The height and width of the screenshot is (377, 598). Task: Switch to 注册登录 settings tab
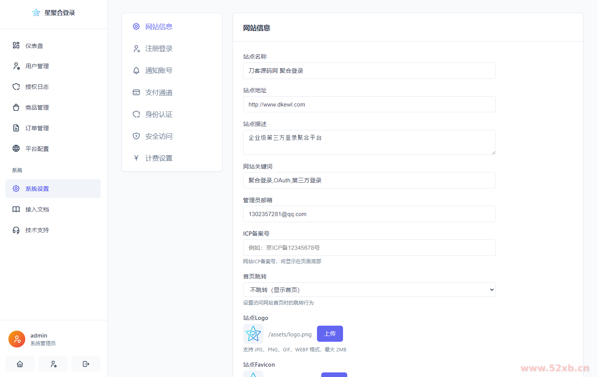[x=158, y=49]
